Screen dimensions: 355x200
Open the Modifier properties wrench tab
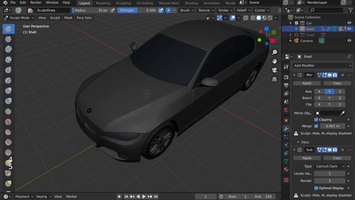click(x=286, y=128)
